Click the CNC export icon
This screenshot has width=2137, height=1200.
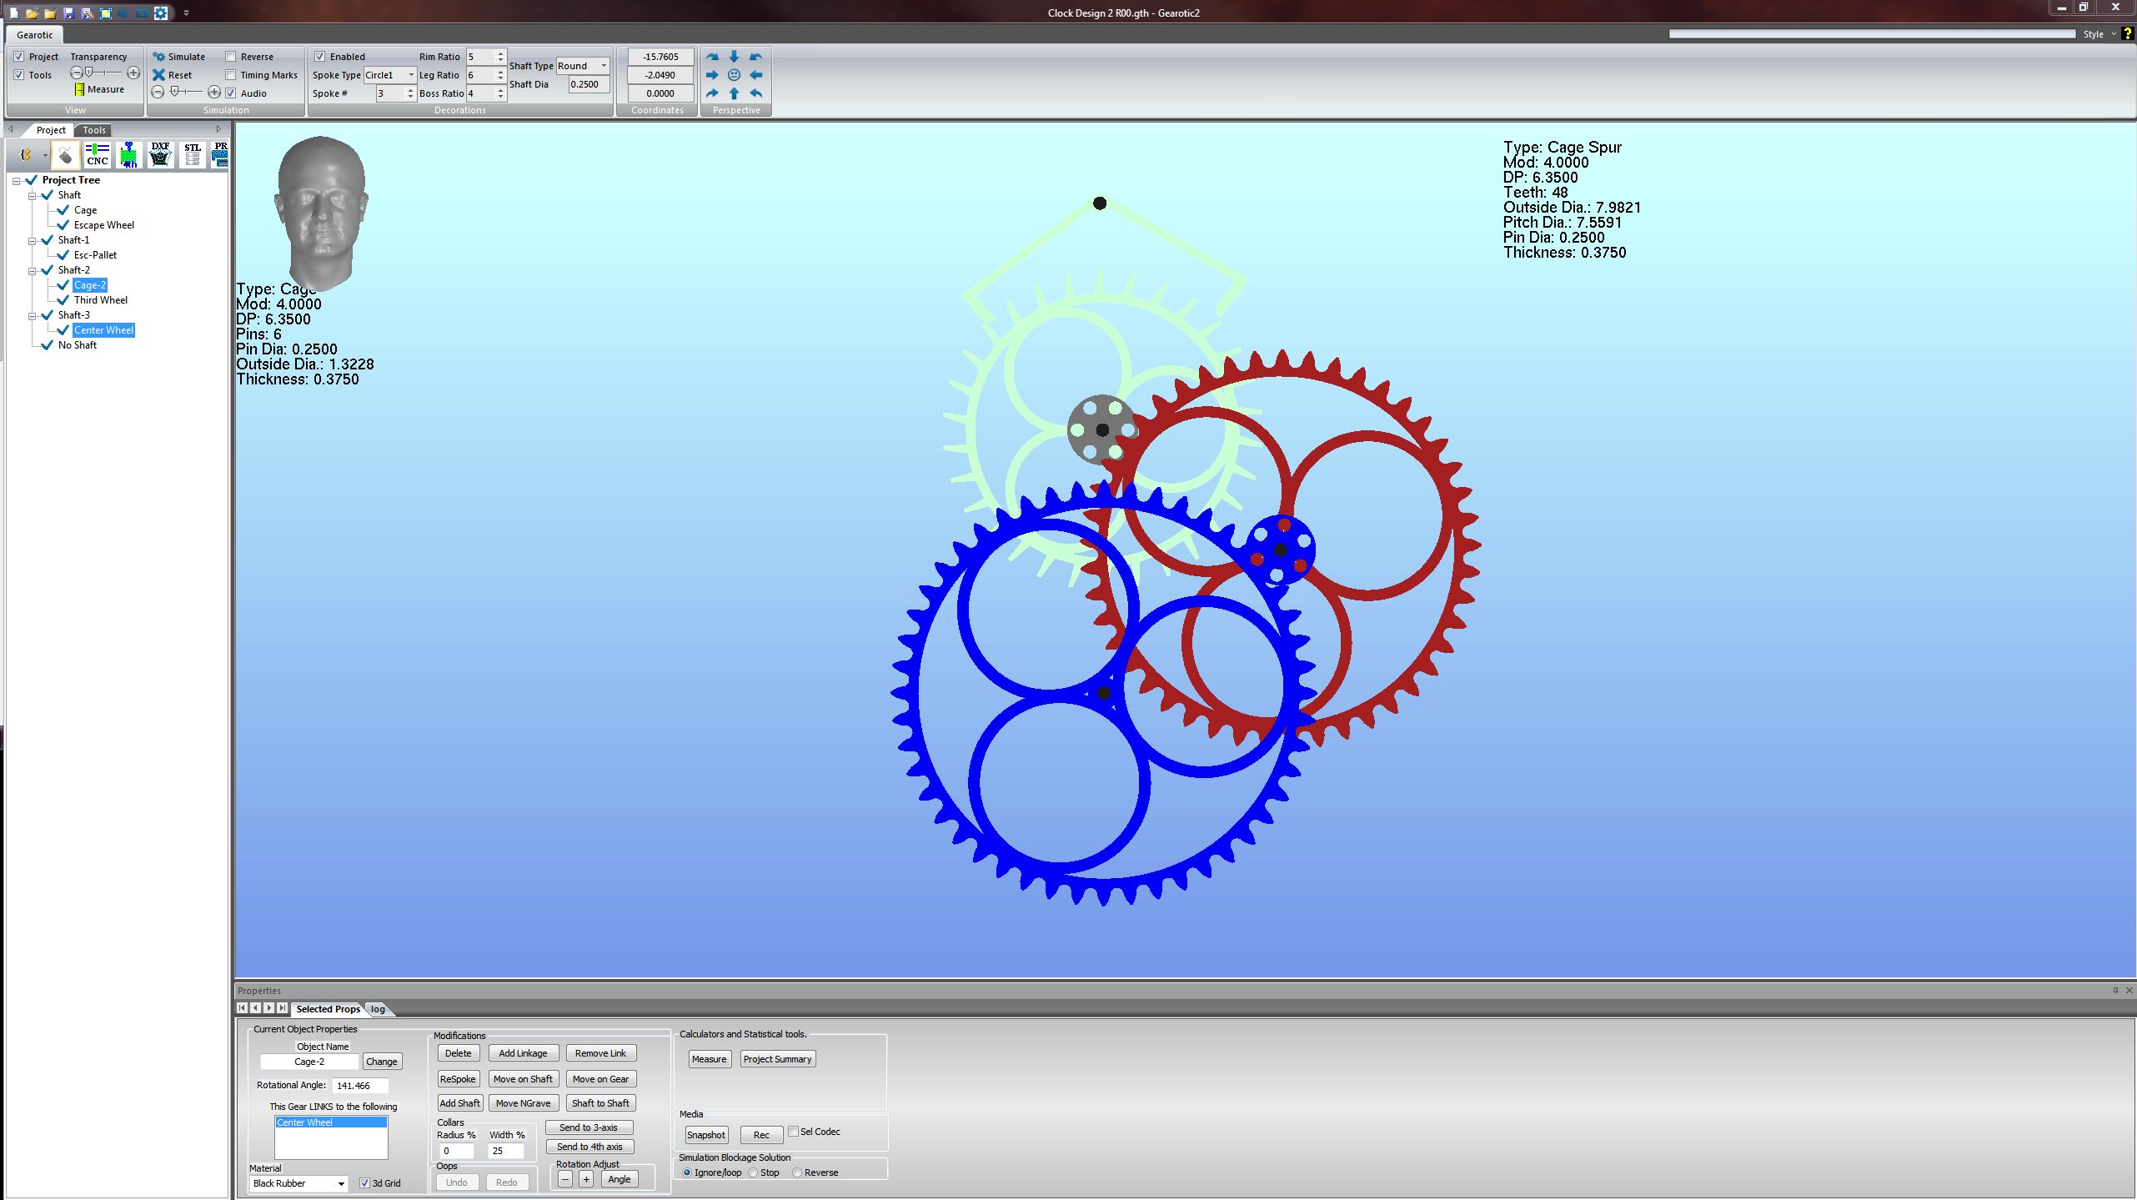coord(97,155)
